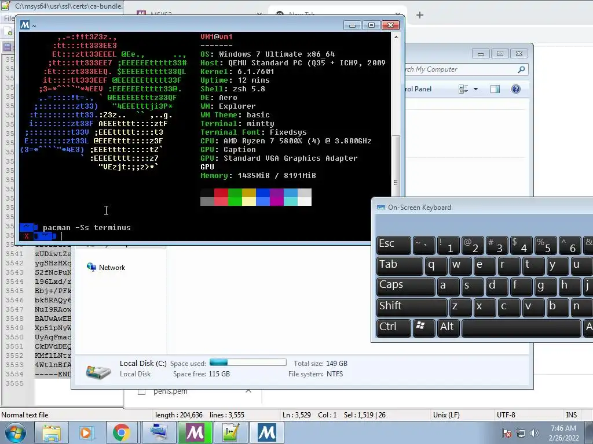Open Action Center flag in system tray
The width and height of the screenshot is (593, 444).
[x=506, y=433]
